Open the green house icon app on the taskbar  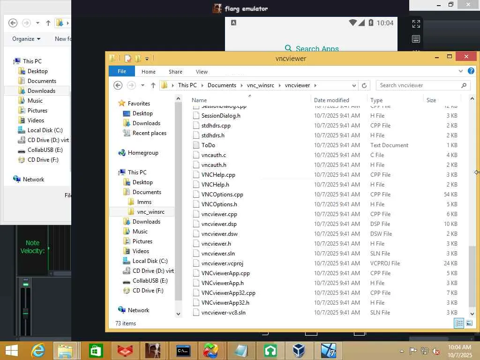pos(270,351)
